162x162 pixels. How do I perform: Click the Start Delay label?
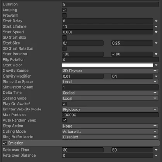pyautogui.click(x=12, y=21)
